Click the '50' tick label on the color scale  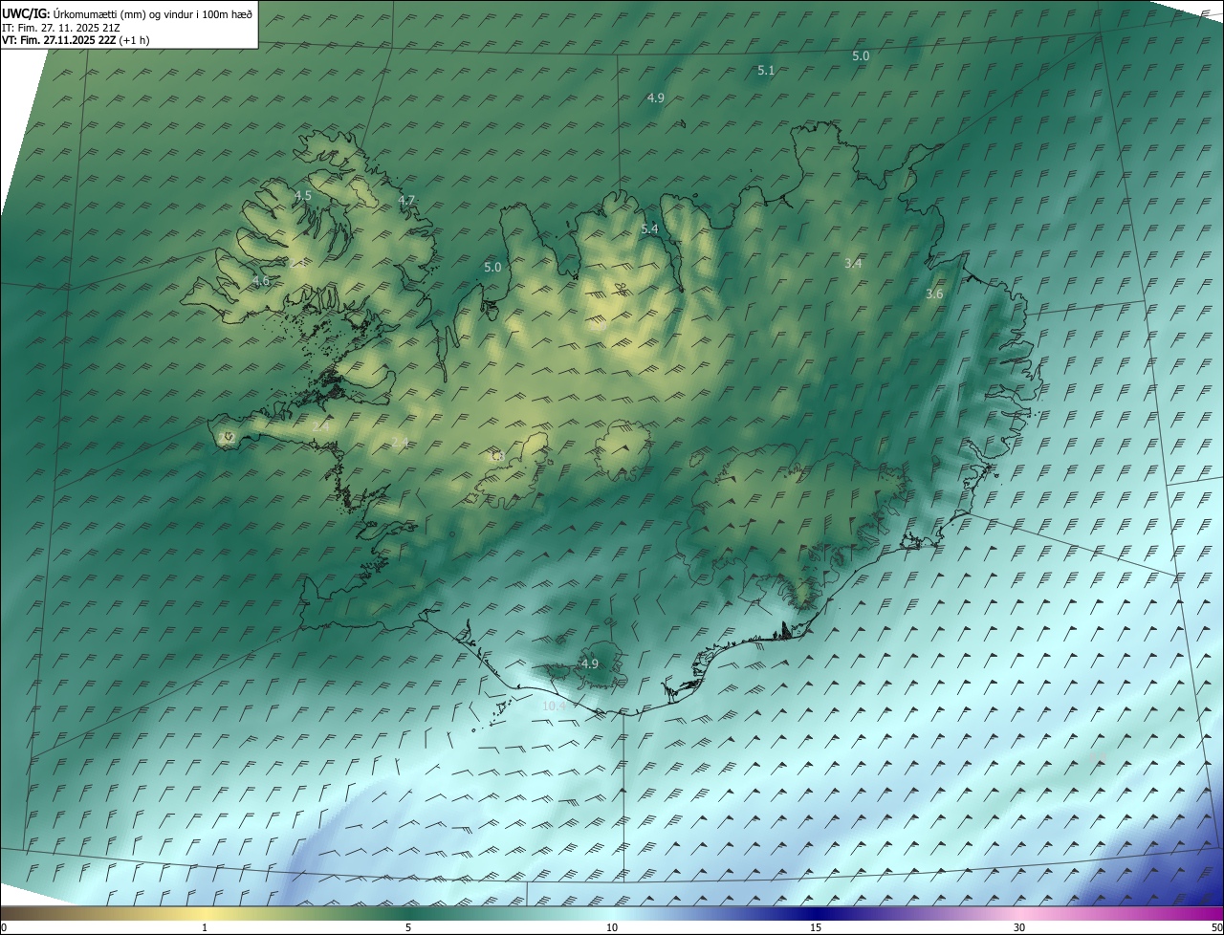(1216, 927)
